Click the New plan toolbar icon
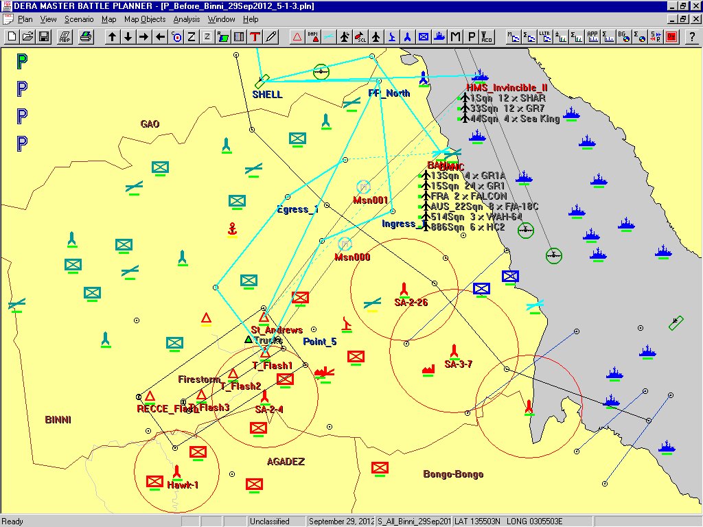This screenshot has height=527, width=703. [12, 36]
